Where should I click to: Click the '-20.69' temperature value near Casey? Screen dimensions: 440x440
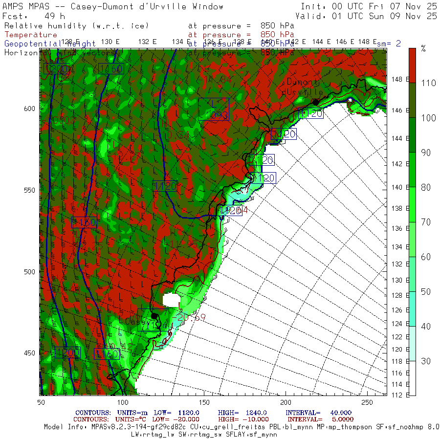189,318
